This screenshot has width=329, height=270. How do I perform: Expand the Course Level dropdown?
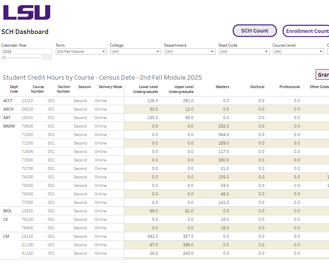[298, 52]
